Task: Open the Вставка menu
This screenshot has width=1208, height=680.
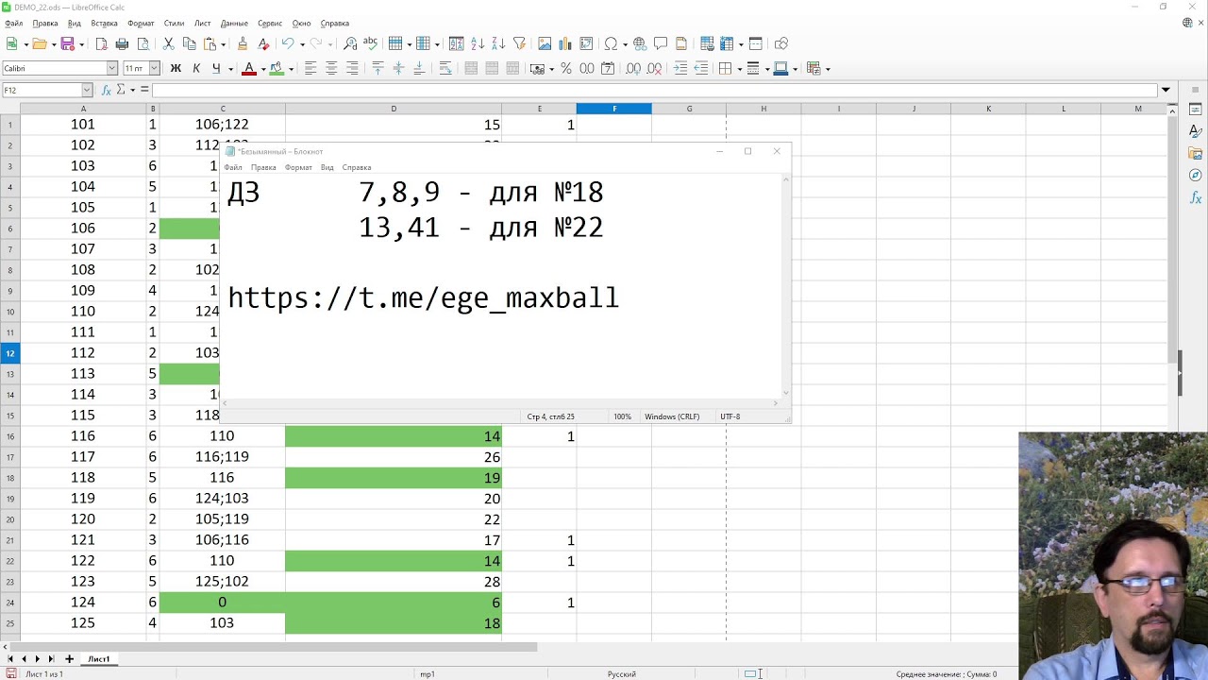Action: [104, 23]
